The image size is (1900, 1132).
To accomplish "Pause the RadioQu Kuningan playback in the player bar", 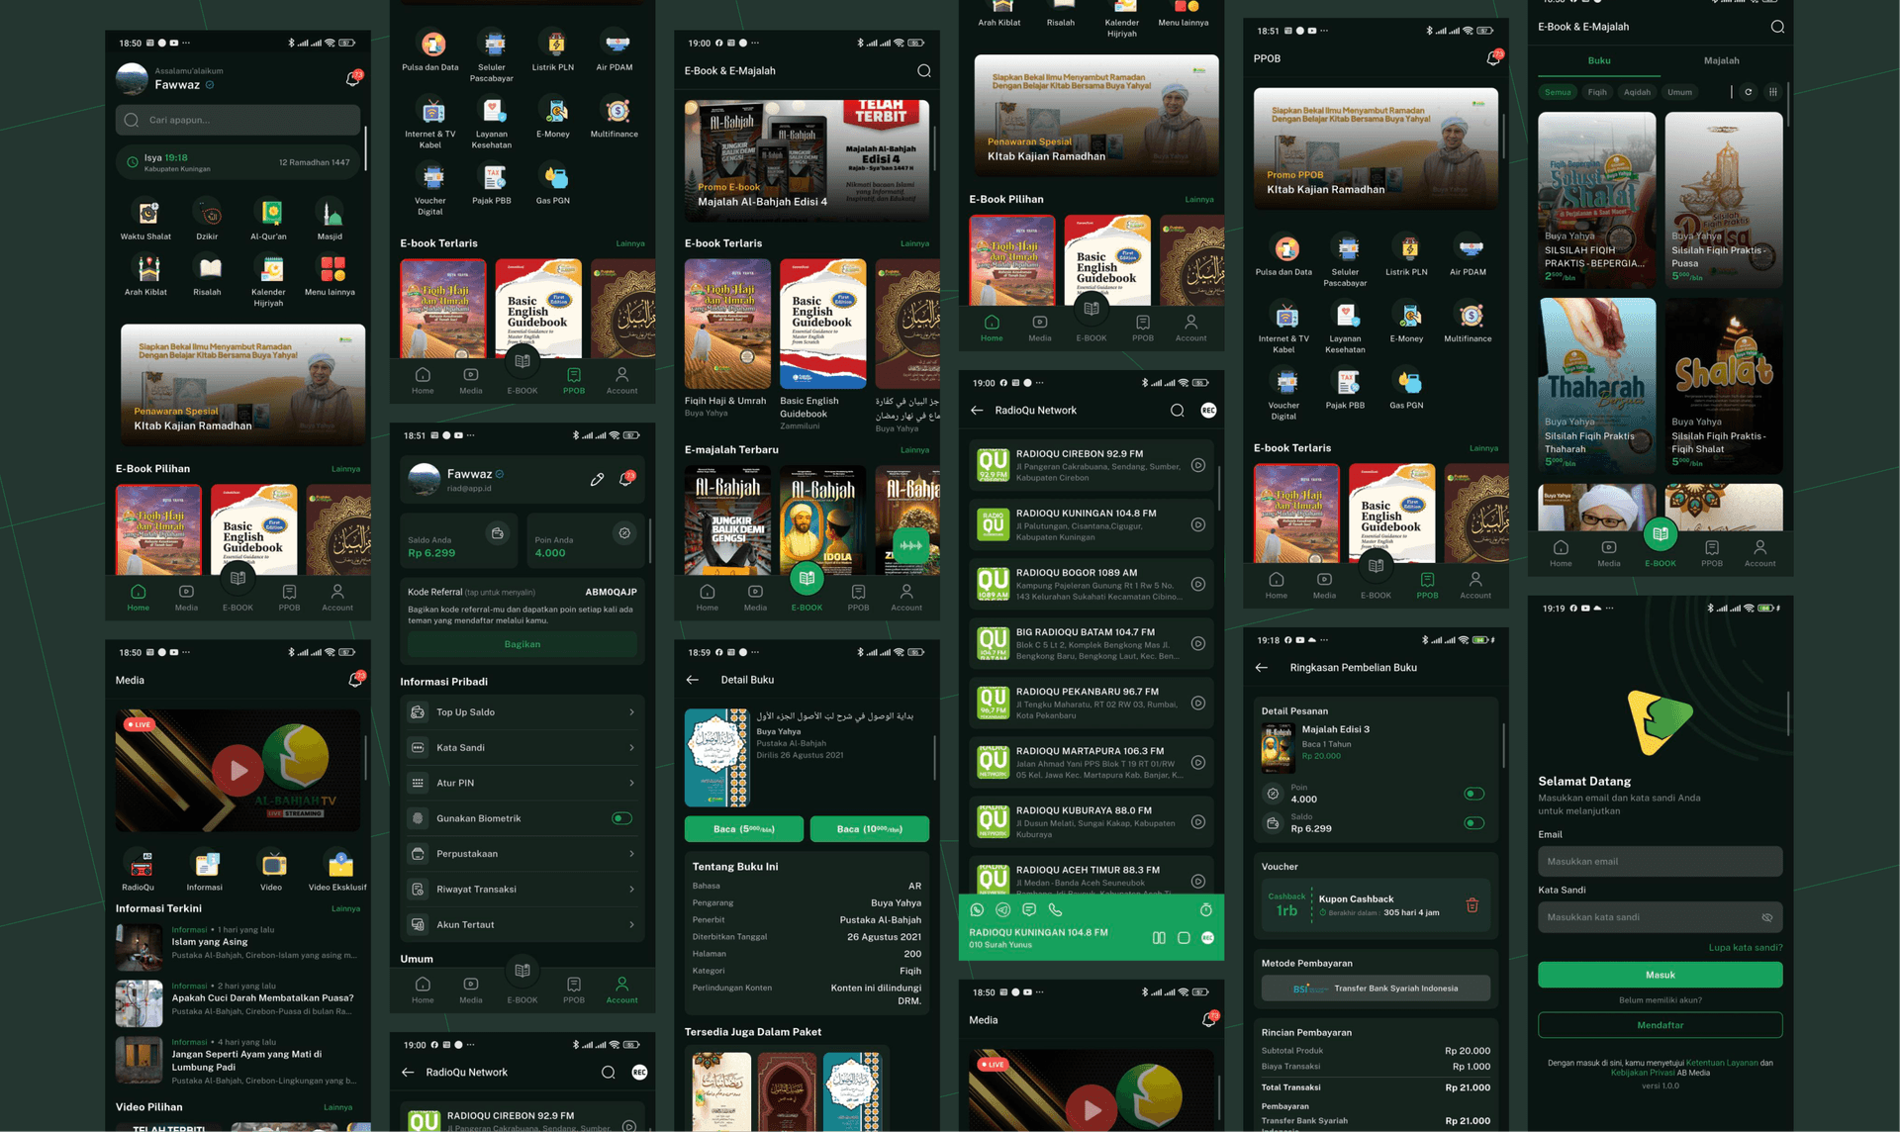I will tap(1159, 937).
